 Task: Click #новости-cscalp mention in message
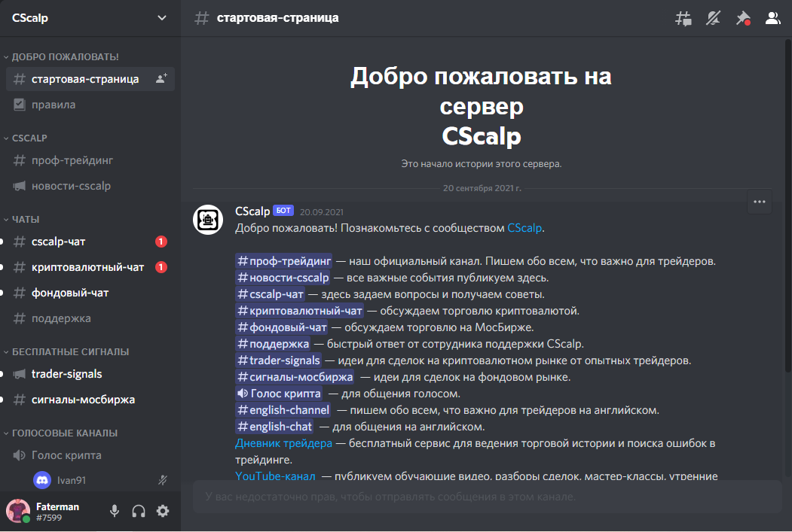pyautogui.click(x=283, y=278)
